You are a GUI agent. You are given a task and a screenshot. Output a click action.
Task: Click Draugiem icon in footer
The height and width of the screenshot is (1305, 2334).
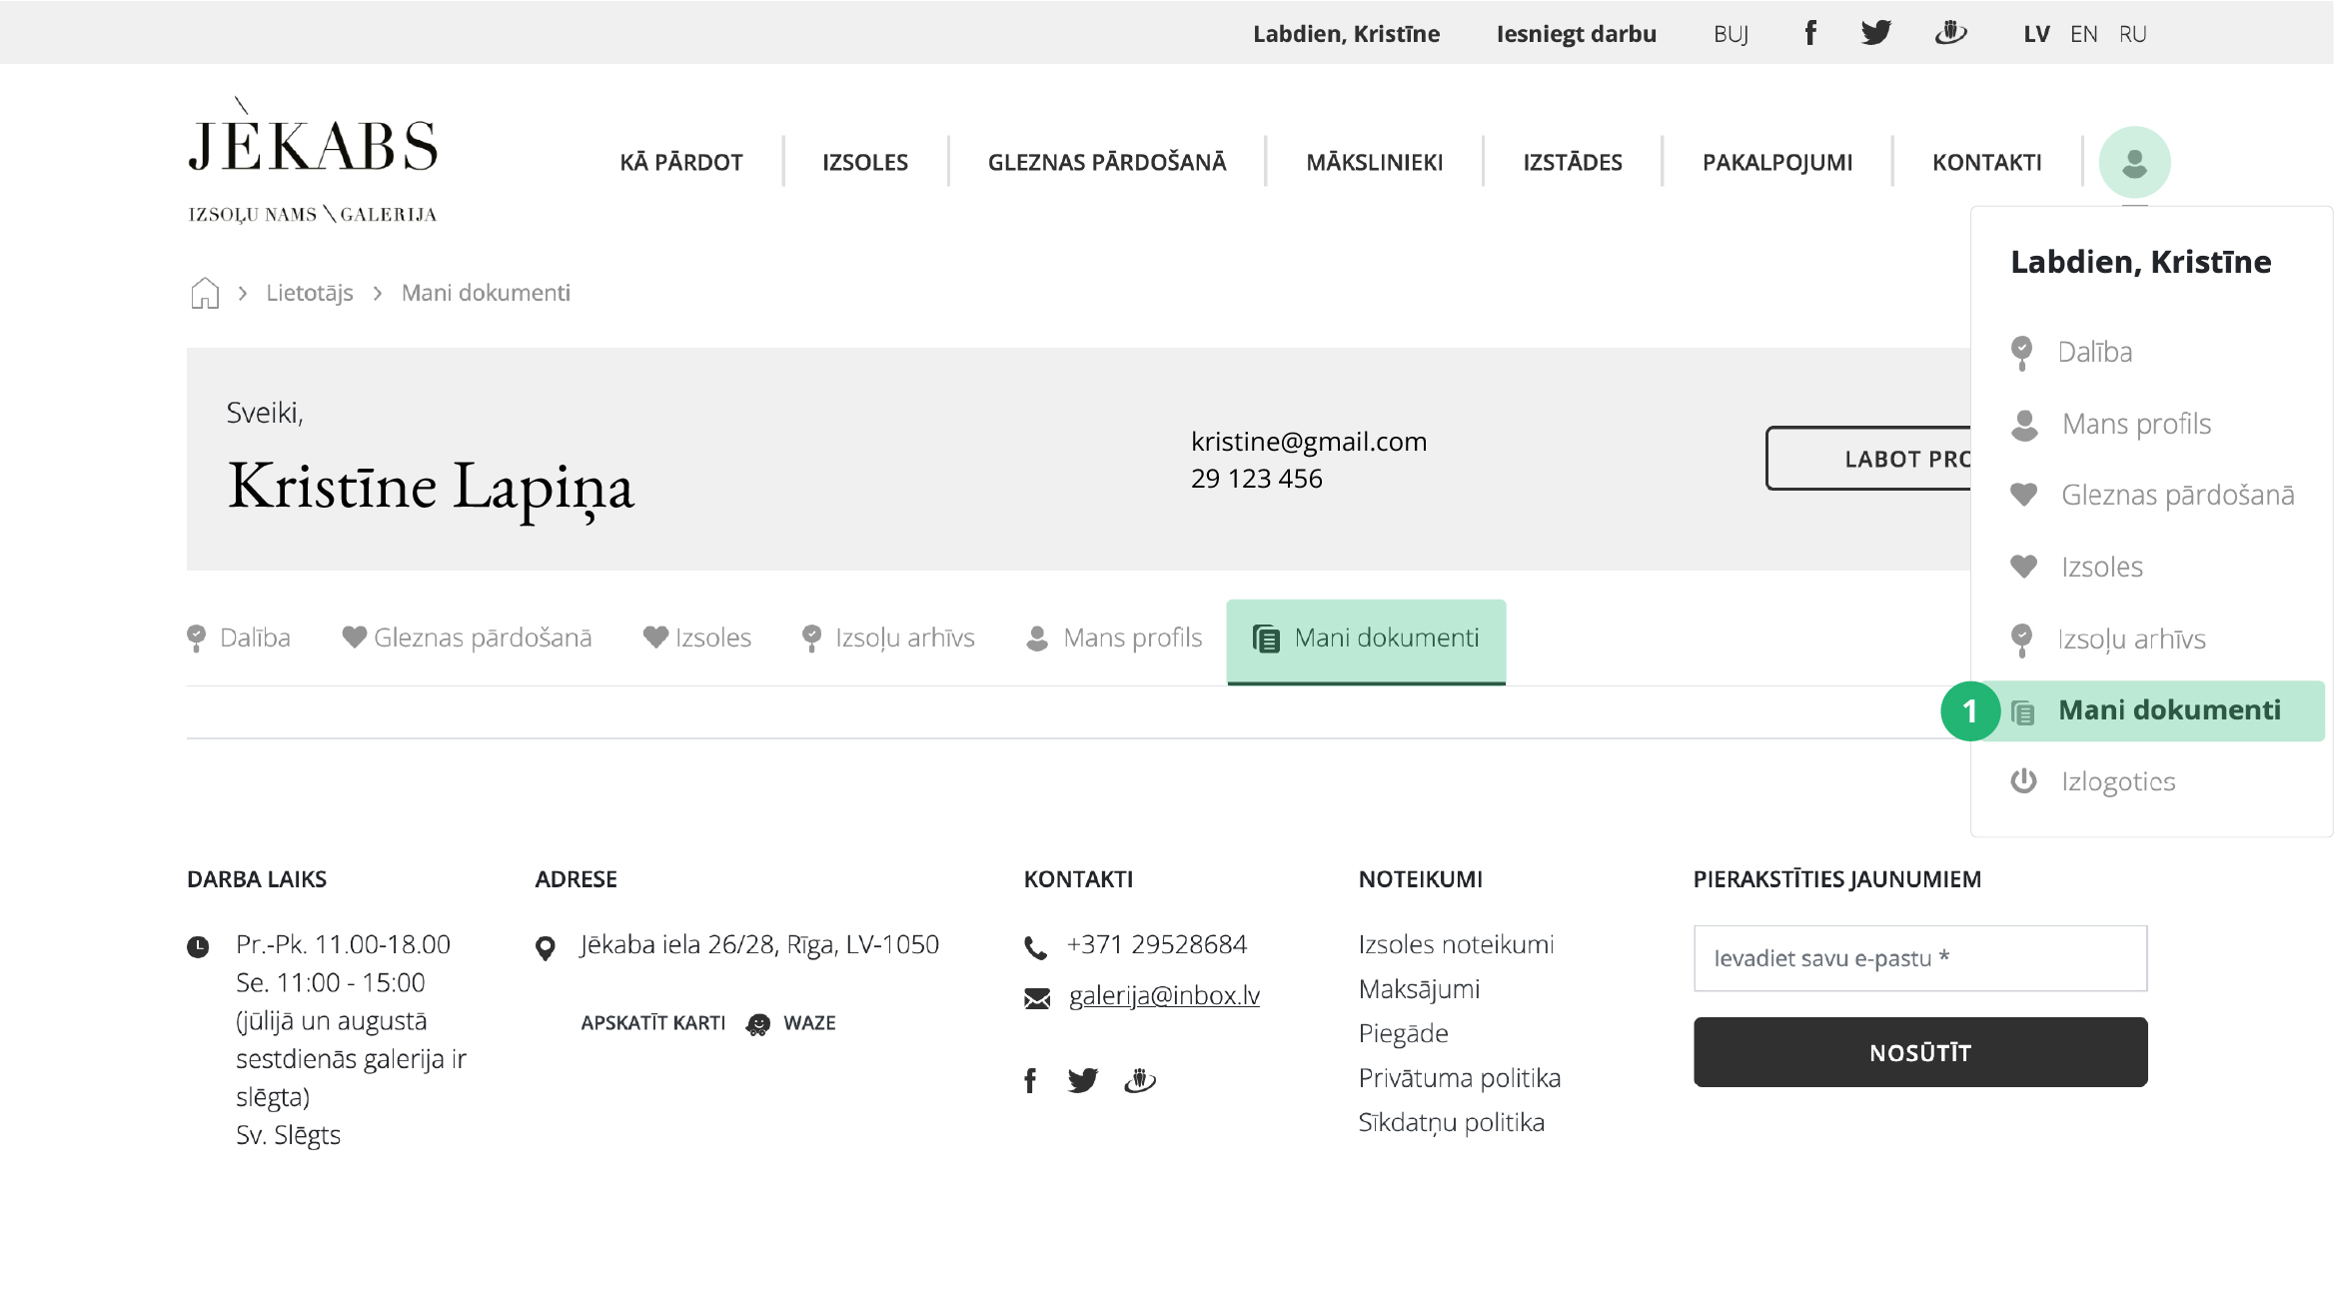[1140, 1080]
